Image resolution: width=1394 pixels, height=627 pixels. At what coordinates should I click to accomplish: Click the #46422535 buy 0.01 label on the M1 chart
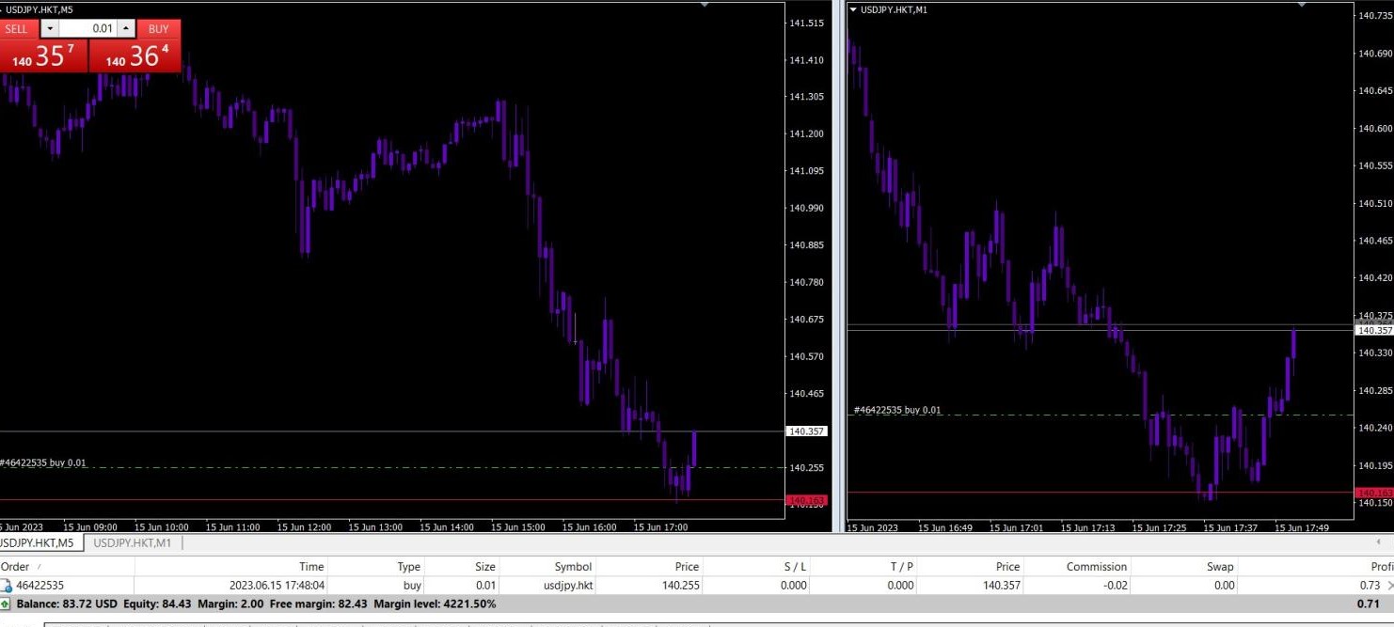896,410
